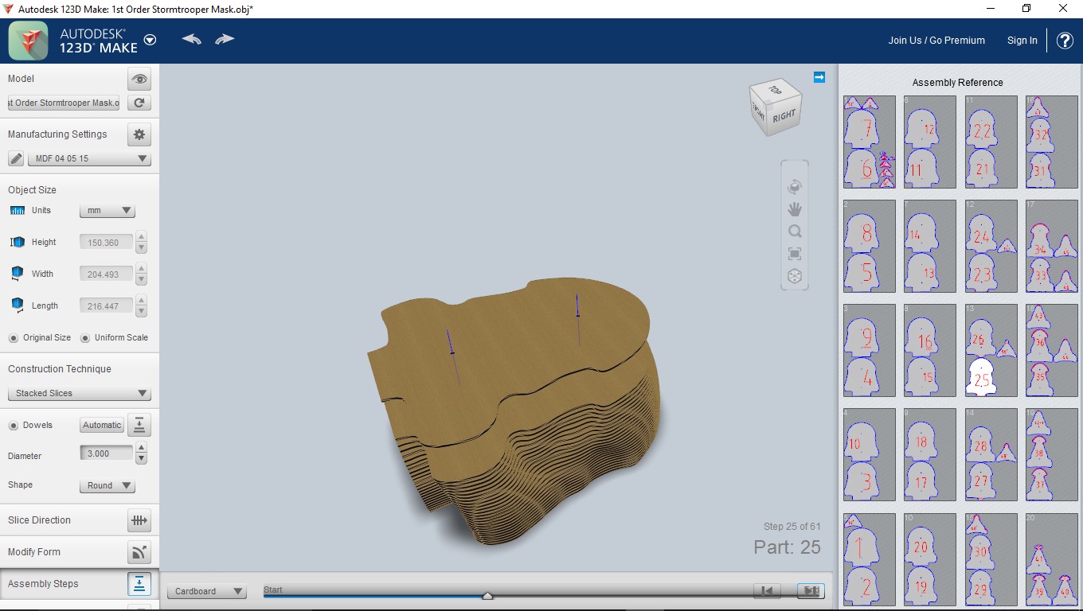Select sheet thumbnail with parts 28 and 27
Image resolution: width=1083 pixels, height=611 pixels.
(991, 454)
